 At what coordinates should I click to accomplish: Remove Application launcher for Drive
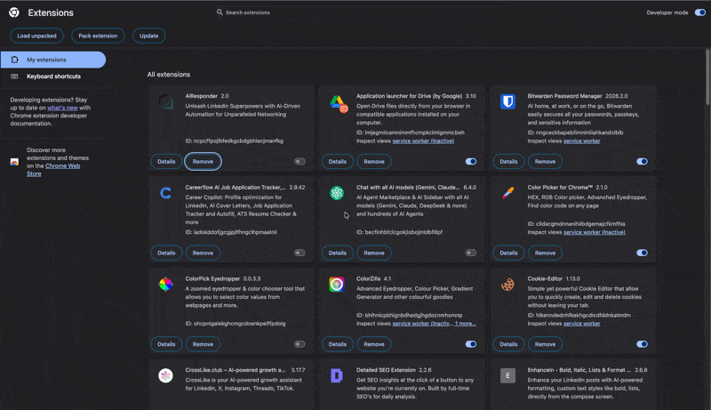(x=374, y=162)
